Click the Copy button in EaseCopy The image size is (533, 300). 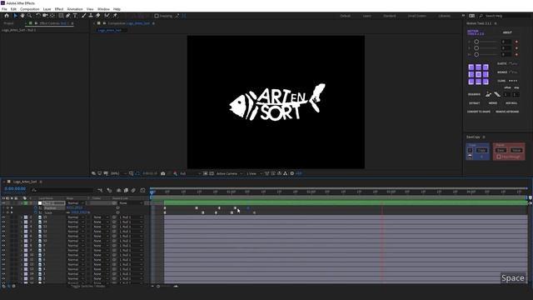tap(481, 150)
